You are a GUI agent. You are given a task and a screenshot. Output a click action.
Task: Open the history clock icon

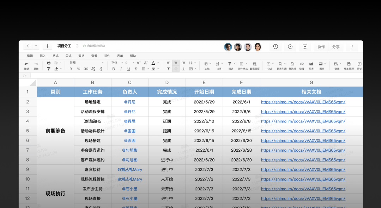tap(275, 46)
